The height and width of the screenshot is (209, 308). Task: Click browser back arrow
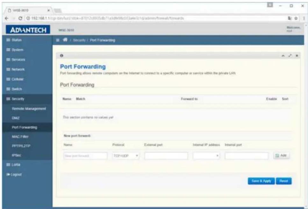click(x=7, y=18)
